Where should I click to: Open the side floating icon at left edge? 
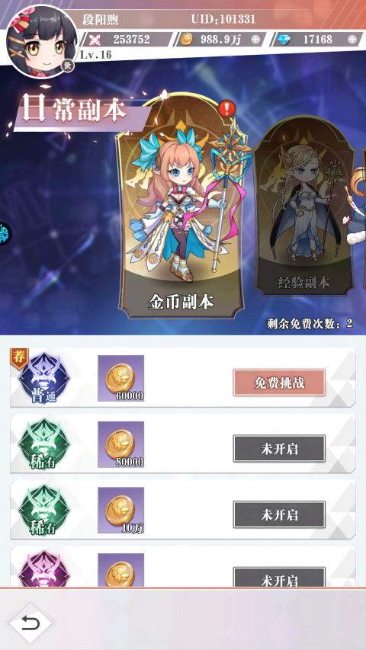(5, 234)
